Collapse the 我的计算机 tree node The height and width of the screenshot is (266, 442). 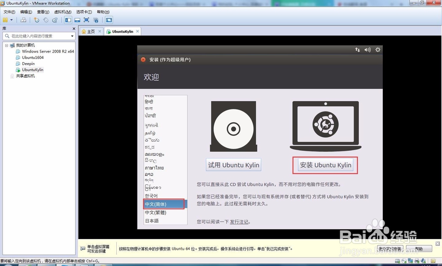[x=7, y=45]
